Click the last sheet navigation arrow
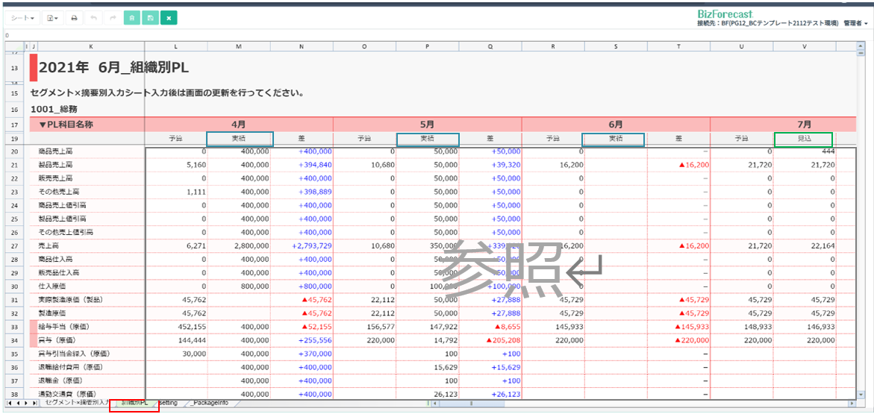This screenshot has width=874, height=417. click(x=36, y=403)
